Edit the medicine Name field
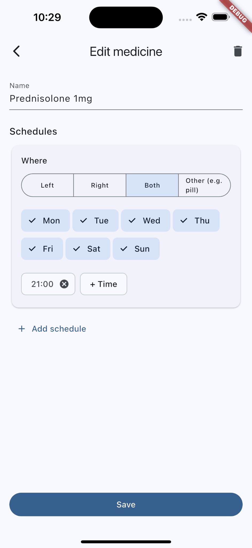This screenshot has height=548, width=252. tap(125, 99)
